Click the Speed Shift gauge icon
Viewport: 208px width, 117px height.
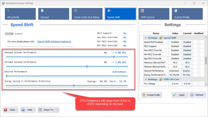click(x=109, y=11)
